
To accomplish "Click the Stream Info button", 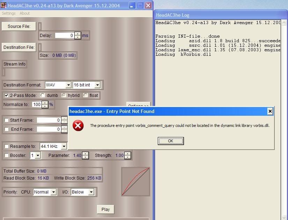I will click(14, 64).
